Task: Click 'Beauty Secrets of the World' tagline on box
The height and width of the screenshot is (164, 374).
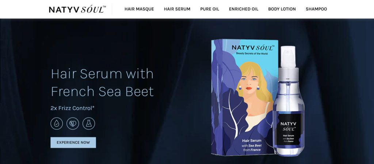Action: (252, 54)
